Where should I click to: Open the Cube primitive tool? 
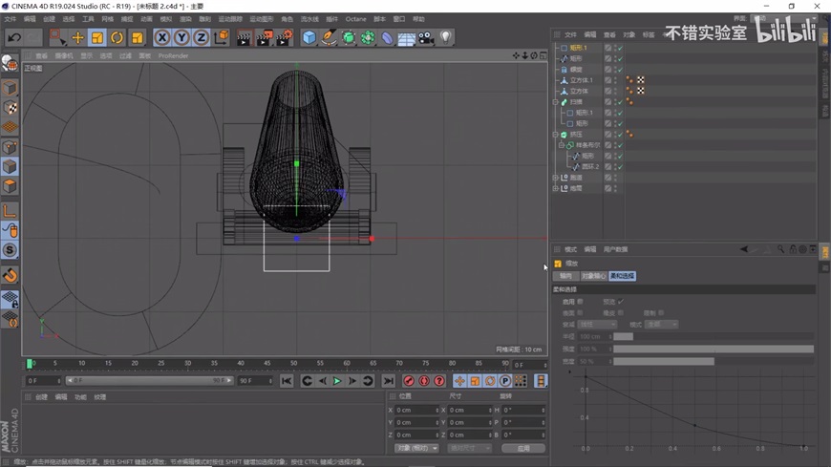pyautogui.click(x=309, y=38)
